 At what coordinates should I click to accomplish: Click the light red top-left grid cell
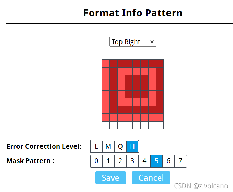point(106,63)
